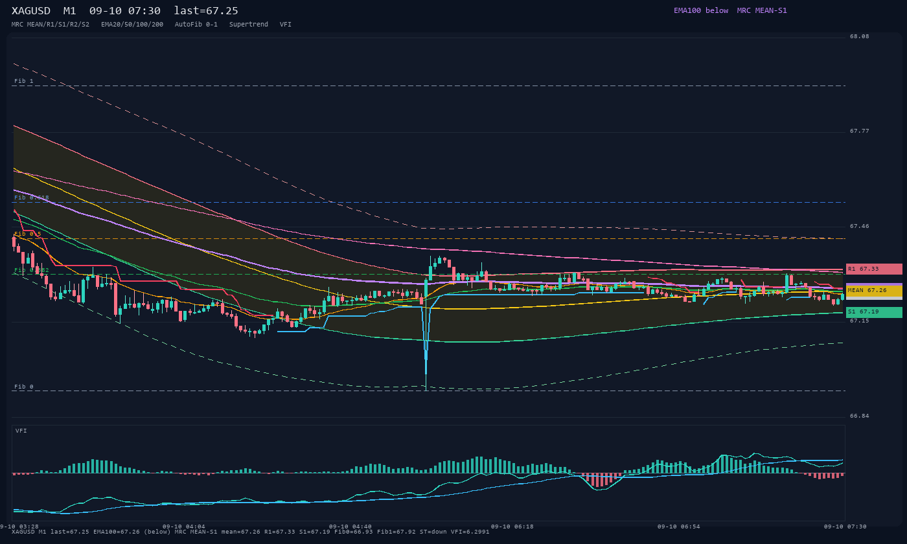This screenshot has width=907, height=544.
Task: Click the last=67.25 price readout in the title
Action: 206,11
